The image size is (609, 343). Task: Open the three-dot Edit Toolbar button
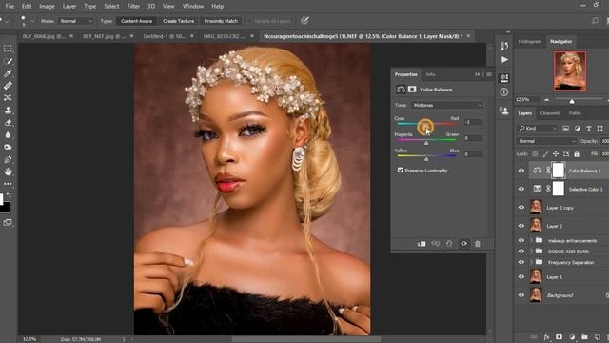(x=8, y=184)
